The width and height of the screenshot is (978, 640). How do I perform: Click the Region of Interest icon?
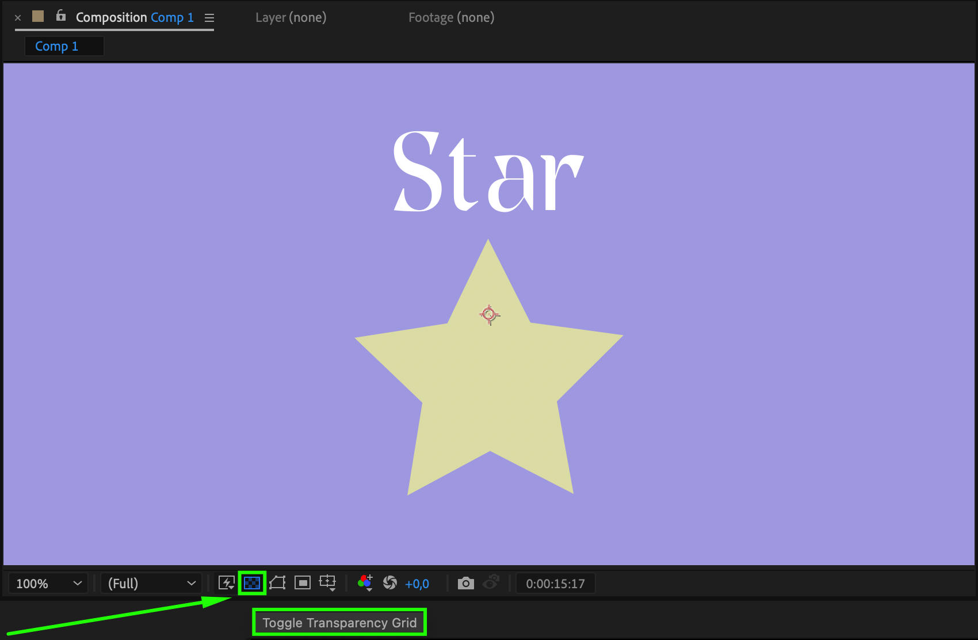pos(302,583)
